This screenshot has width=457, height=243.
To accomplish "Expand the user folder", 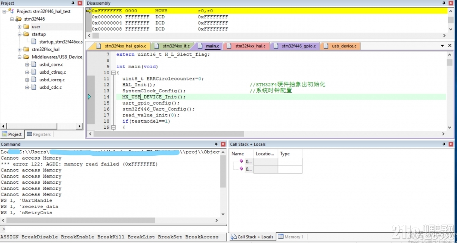I will click(19, 27).
